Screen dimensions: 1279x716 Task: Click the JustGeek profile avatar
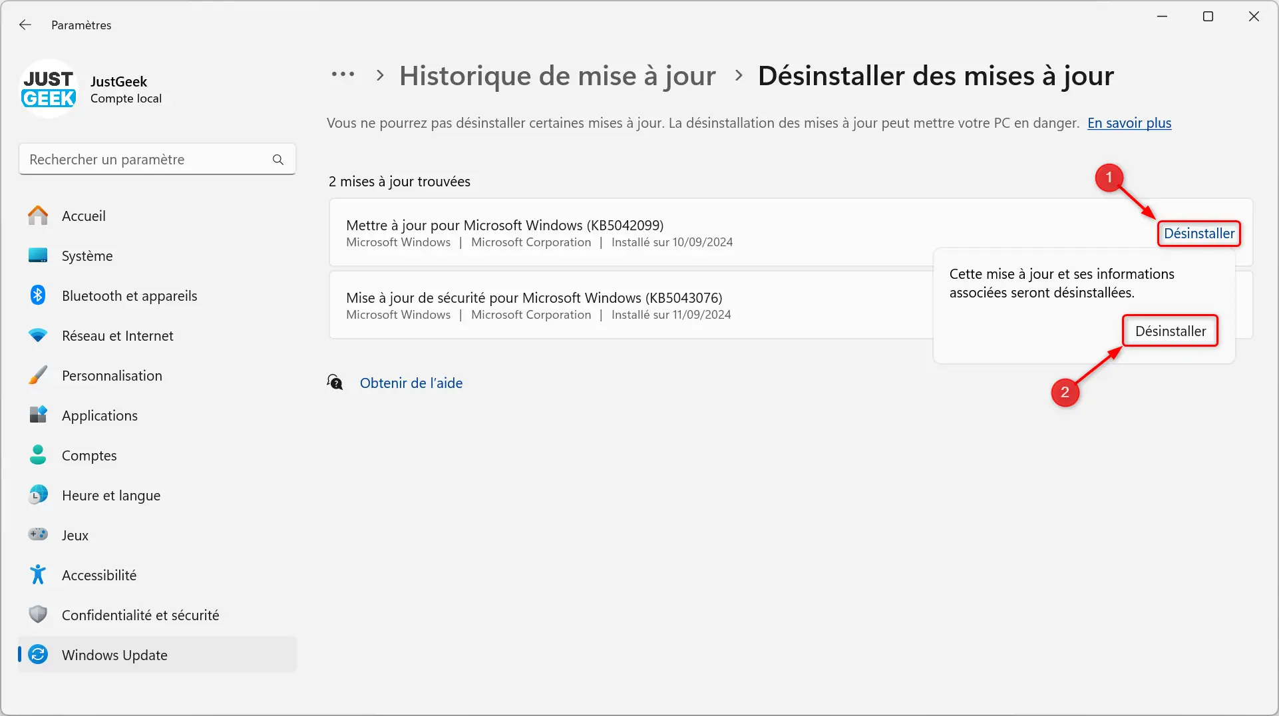49,89
